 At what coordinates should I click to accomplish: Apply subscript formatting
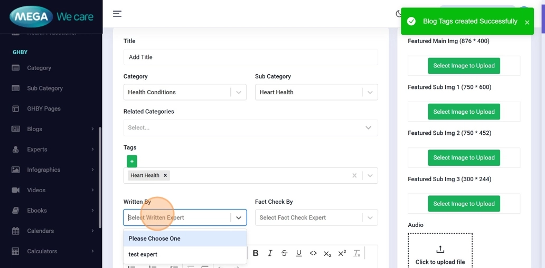click(x=327, y=254)
